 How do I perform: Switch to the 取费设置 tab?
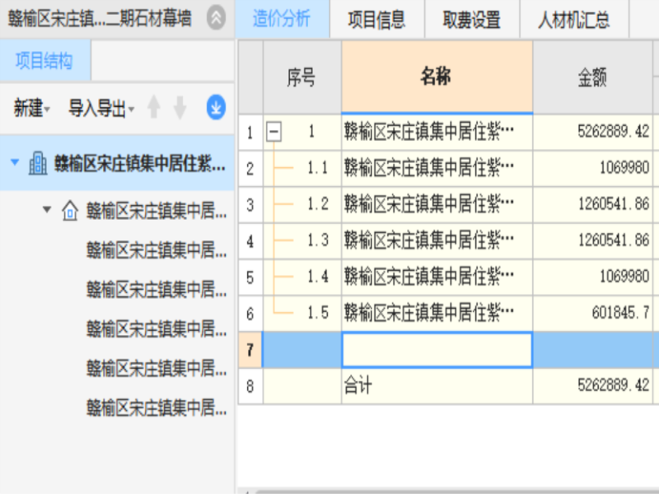coord(472,20)
